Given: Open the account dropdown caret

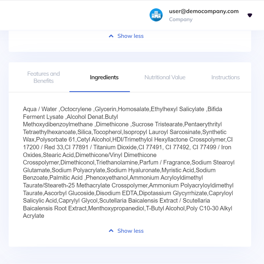Looking at the screenshot, I should (250, 15).
